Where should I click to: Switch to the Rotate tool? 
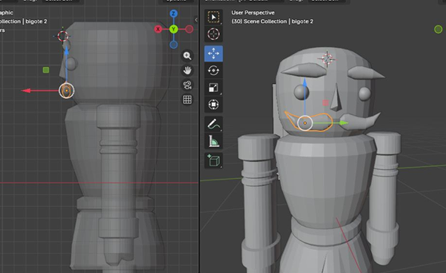(x=213, y=70)
